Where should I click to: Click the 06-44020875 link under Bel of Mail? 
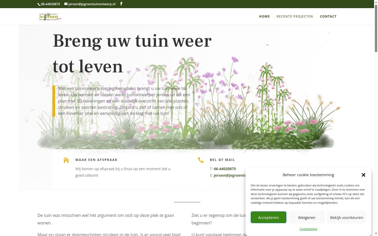tap(225, 169)
